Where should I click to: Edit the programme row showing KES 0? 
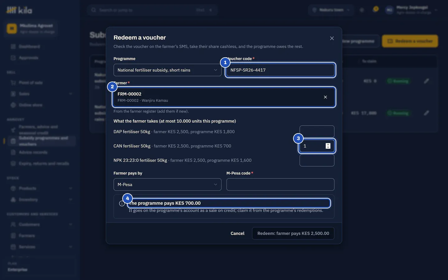click(x=427, y=81)
